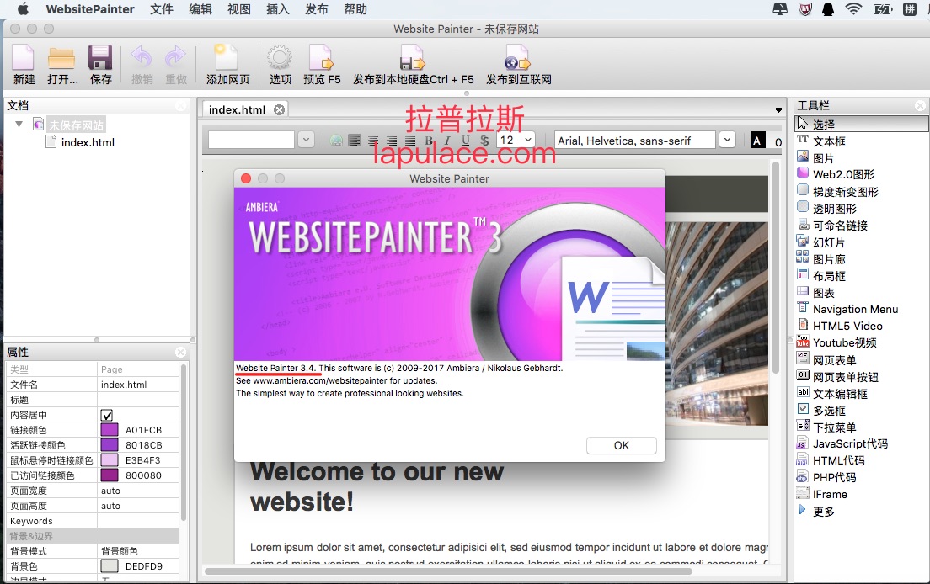Open the 插入 menu

[x=278, y=9]
